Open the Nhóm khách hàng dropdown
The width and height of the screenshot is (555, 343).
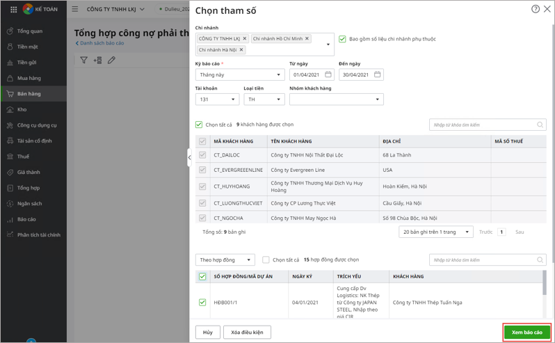(336, 99)
